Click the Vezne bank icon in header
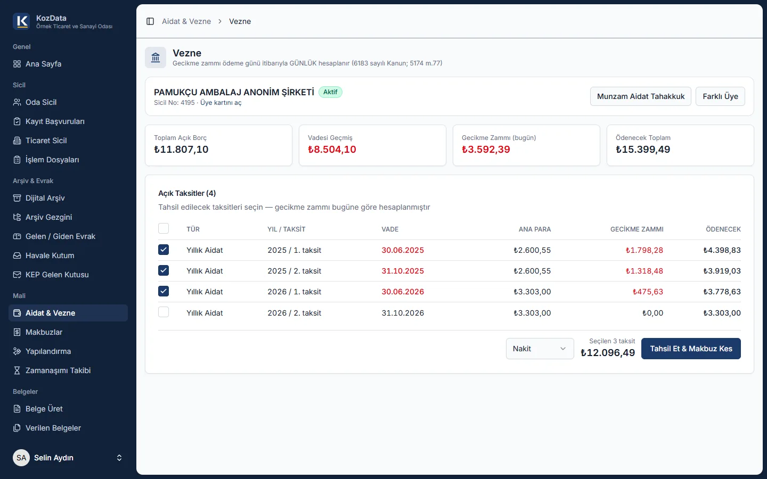The height and width of the screenshot is (479, 767). point(156,57)
